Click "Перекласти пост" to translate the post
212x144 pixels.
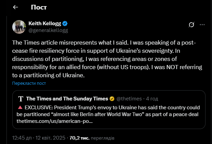29,83
